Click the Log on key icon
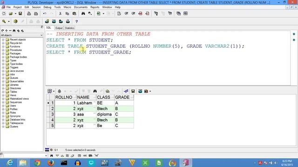This screenshot has height=167, width=298. [x=4, y=21]
